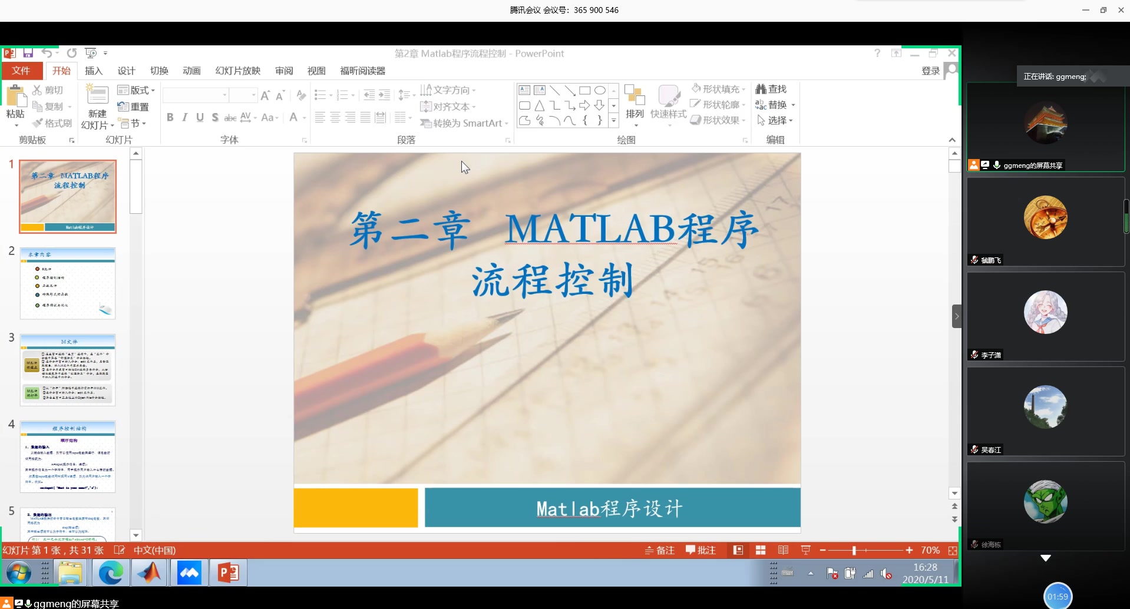This screenshot has width=1130, height=609.
Task: Toggle right text alignment
Action: coord(350,117)
